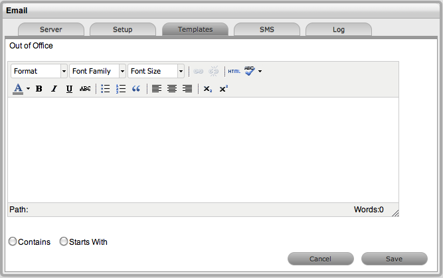The image size is (443, 278).
Task: Open the HTML source editor
Action: 234,71
